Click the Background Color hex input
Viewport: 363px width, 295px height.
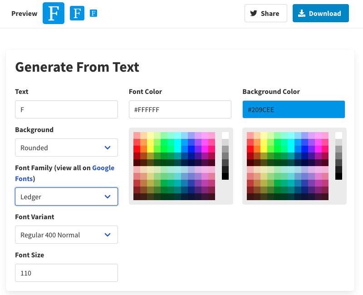(x=294, y=109)
